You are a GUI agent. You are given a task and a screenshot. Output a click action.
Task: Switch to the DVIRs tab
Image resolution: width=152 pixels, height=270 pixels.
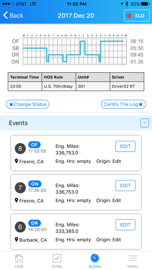57,261
